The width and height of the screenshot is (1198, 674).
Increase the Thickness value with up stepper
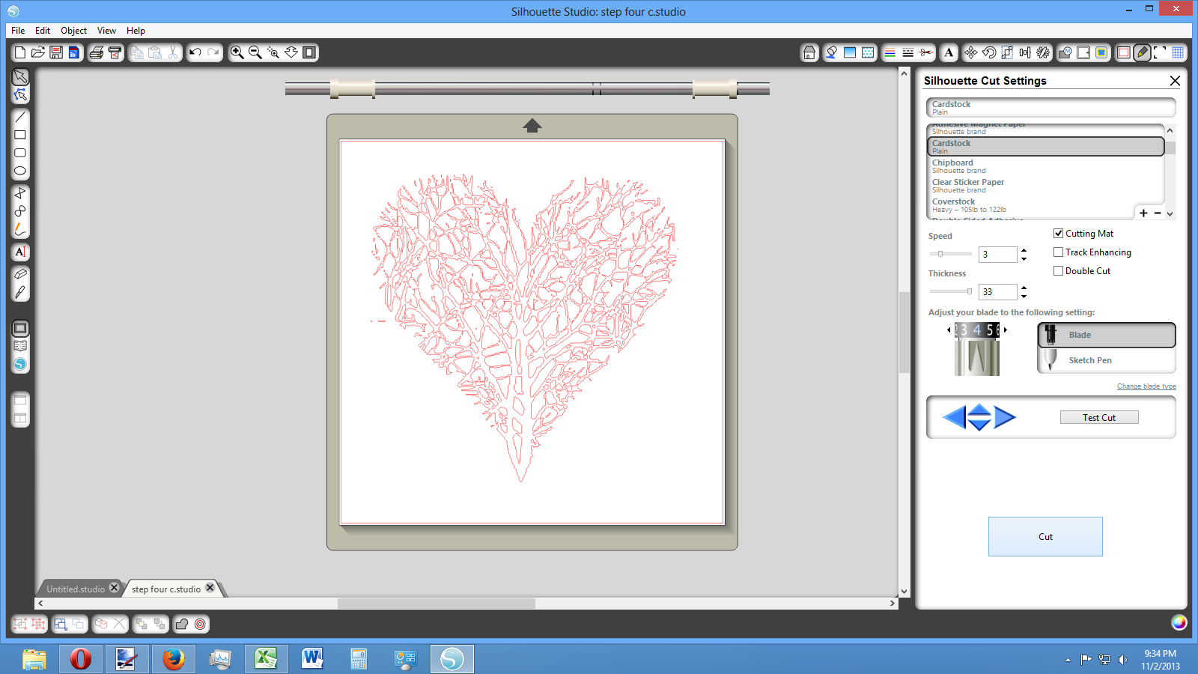click(1024, 288)
